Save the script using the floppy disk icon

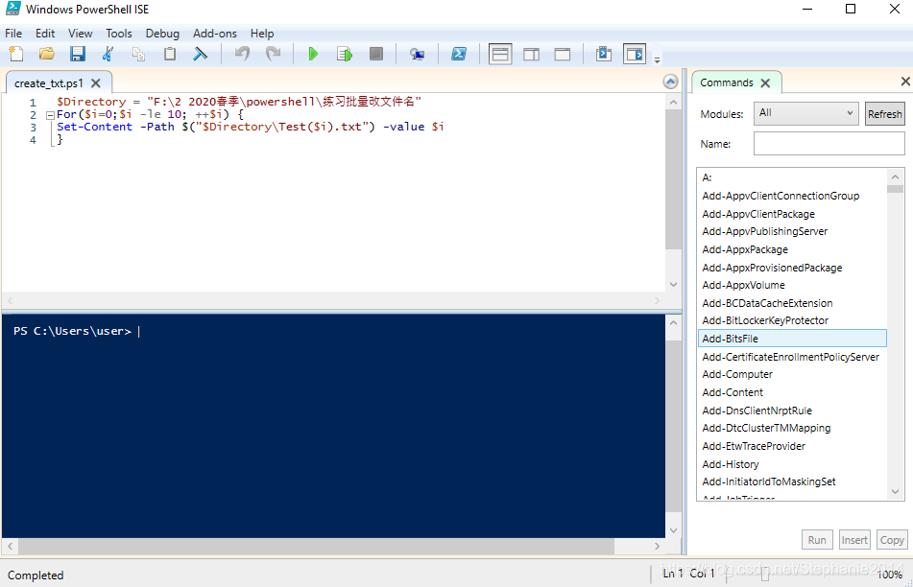click(x=78, y=54)
